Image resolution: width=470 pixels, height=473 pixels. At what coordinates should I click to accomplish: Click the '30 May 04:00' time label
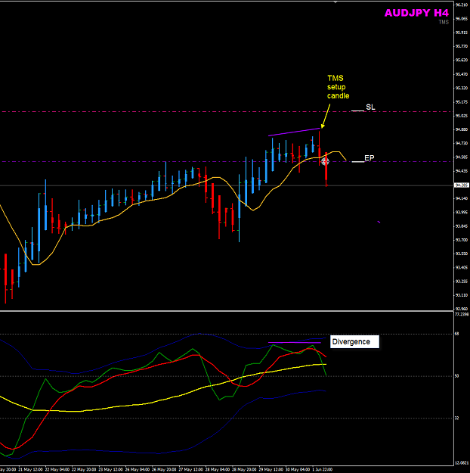[298, 470]
